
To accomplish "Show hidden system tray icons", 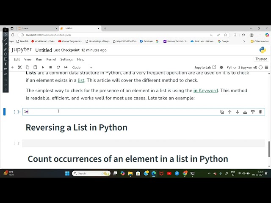I will (x=209, y=173).
